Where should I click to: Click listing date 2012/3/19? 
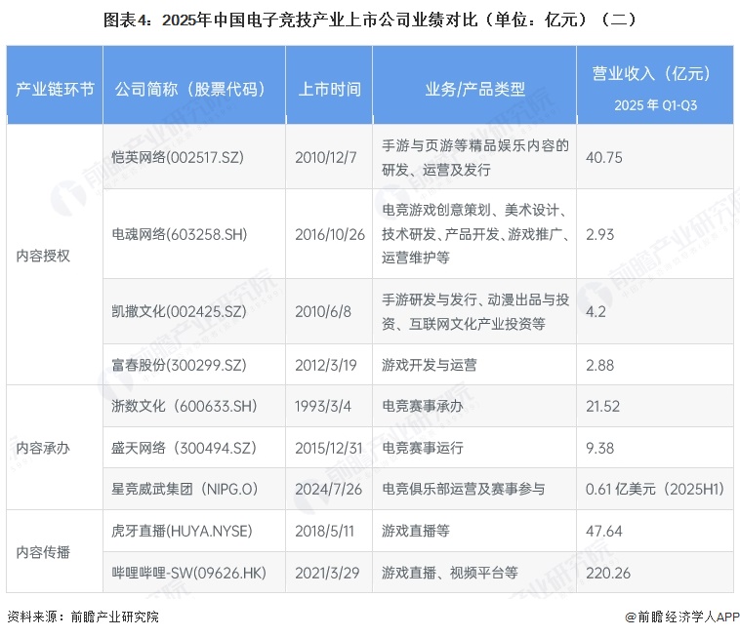pyautogui.click(x=326, y=365)
